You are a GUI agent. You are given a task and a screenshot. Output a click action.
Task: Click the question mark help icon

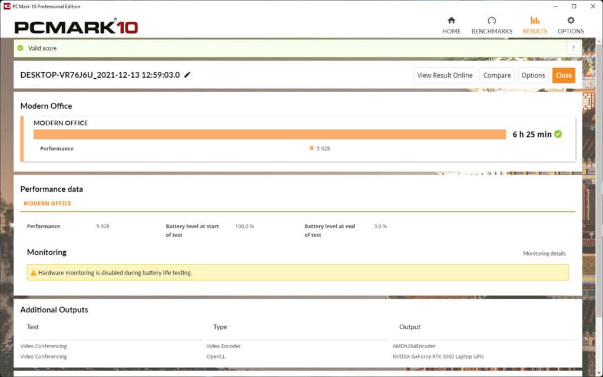tap(574, 48)
